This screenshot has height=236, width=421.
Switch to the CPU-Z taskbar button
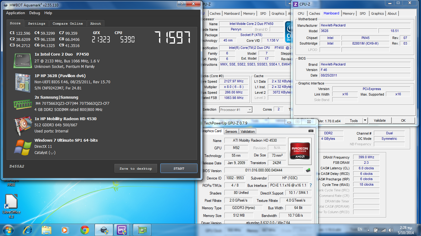click(x=122, y=230)
